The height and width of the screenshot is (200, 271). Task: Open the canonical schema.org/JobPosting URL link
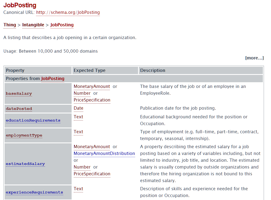point(68,12)
